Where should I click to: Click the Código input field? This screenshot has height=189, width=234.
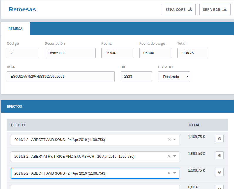23,53
